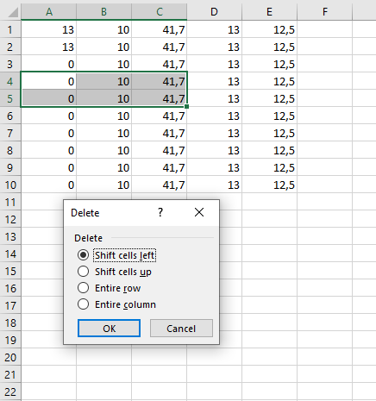Screen dimensions: 376x401
Task: Click Cancel in the Delete dialog
Action: 181,328
